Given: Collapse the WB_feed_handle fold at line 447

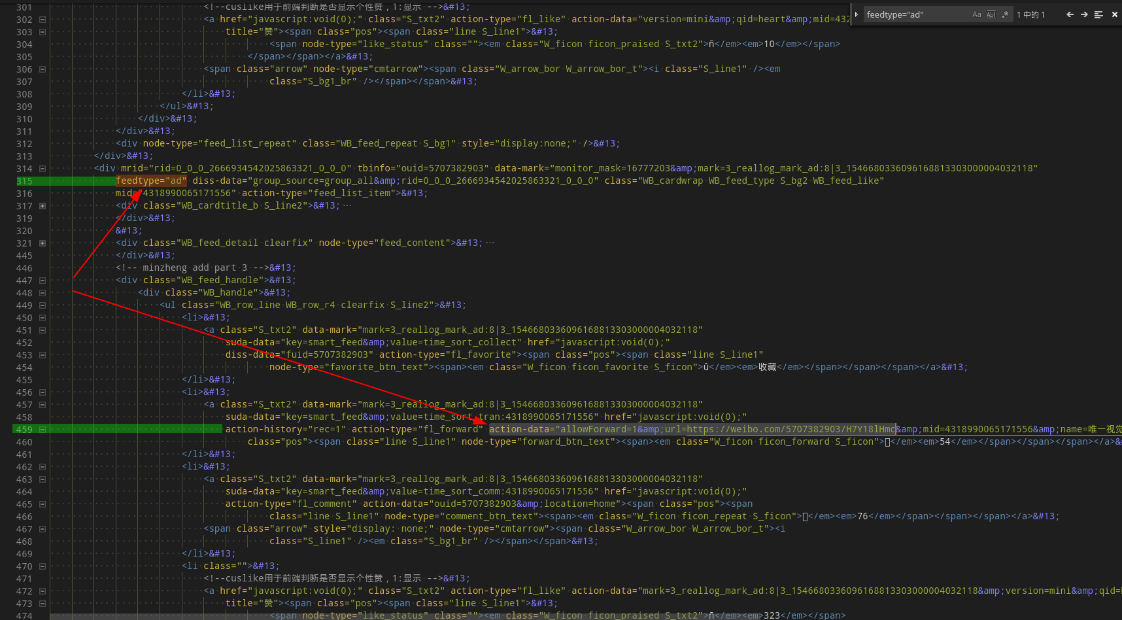Looking at the screenshot, I should coord(42,281).
